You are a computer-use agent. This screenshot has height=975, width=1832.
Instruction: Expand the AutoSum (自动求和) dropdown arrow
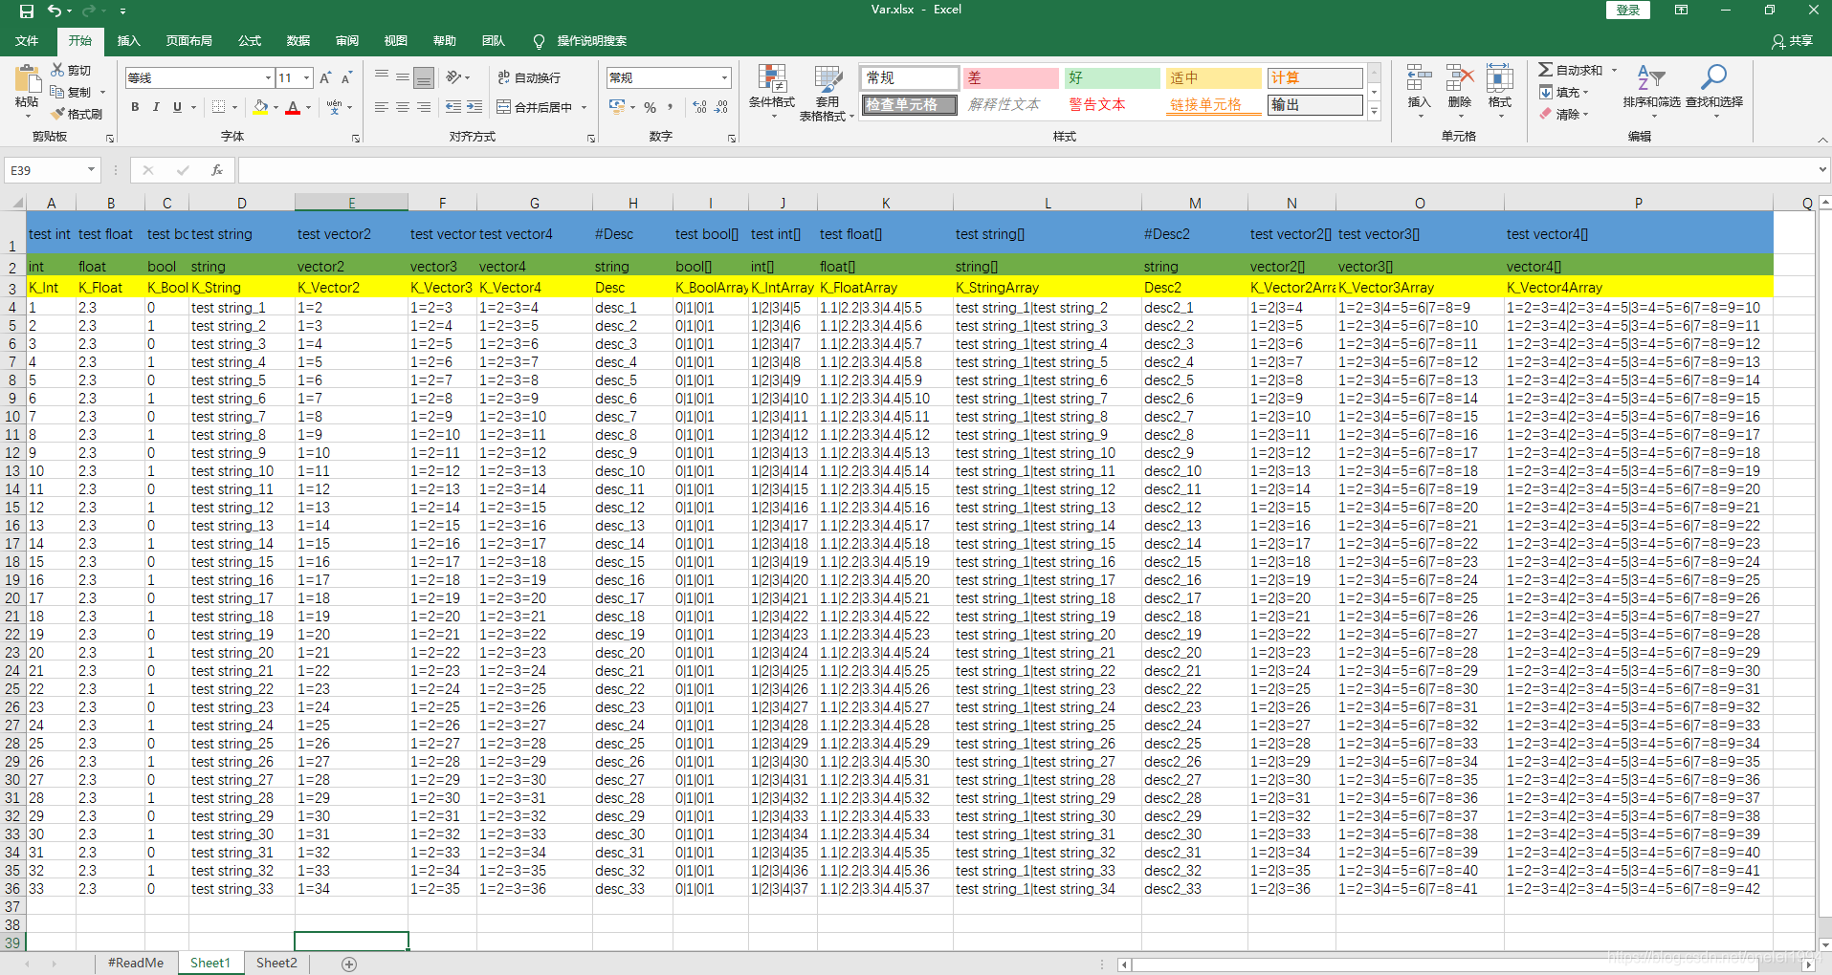click(1614, 71)
